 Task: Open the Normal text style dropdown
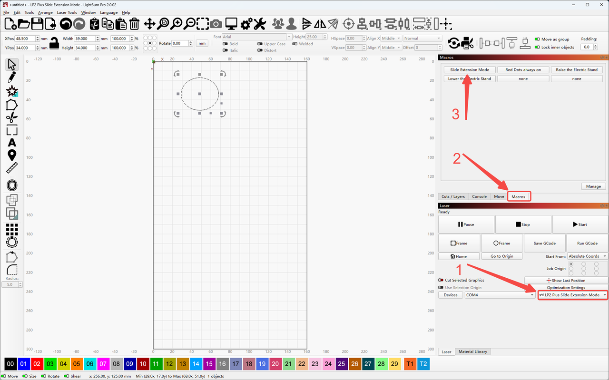422,39
